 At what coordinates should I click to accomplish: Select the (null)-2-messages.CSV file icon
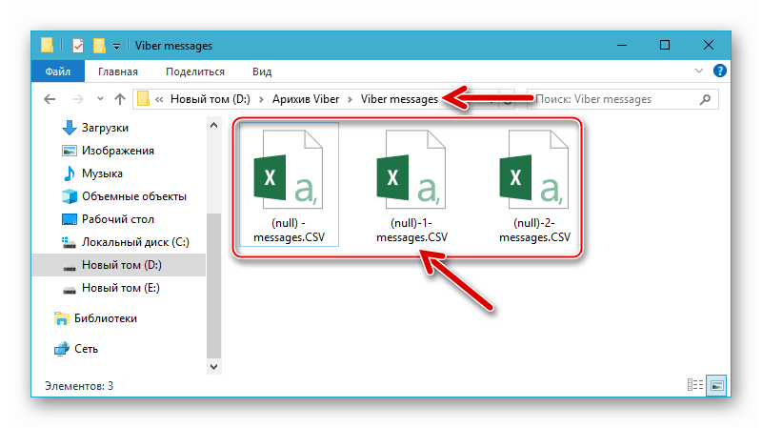534,170
